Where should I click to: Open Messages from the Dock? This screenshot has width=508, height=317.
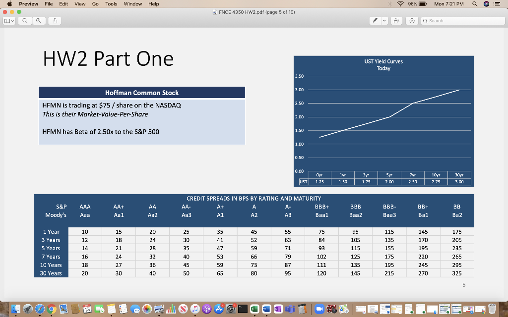135,309
